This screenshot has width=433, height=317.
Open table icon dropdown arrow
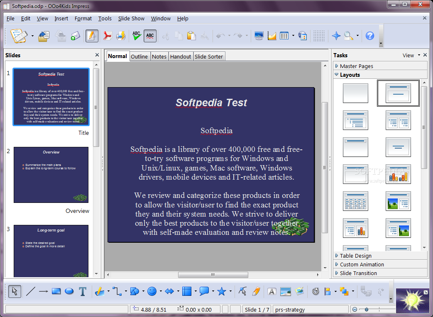pos(293,36)
